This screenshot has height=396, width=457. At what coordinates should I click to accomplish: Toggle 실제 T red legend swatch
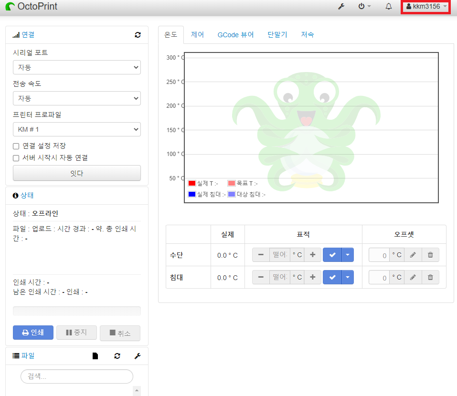pyautogui.click(x=192, y=183)
